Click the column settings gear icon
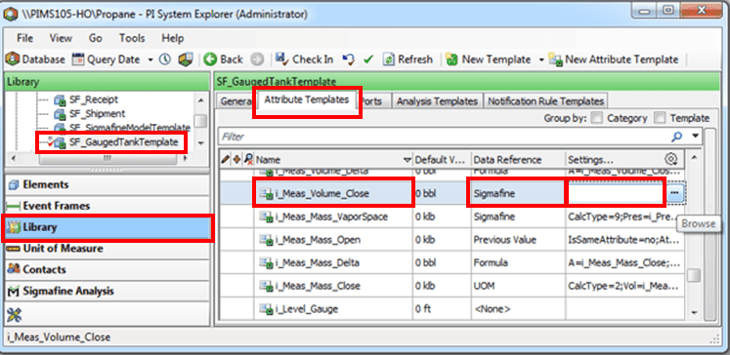Viewport: 730px width, 355px height. coord(670,159)
